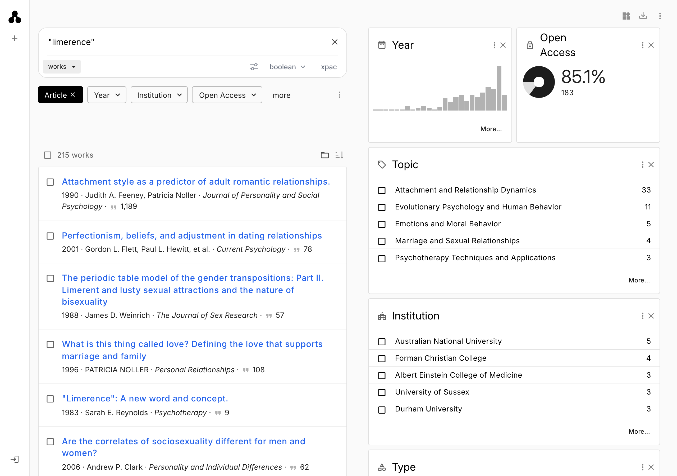
Task: Check Marriage and Sexual Relationships topic
Action: tap(382, 241)
